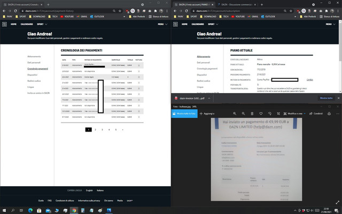Open the Windows Start menu

pos(4,210)
